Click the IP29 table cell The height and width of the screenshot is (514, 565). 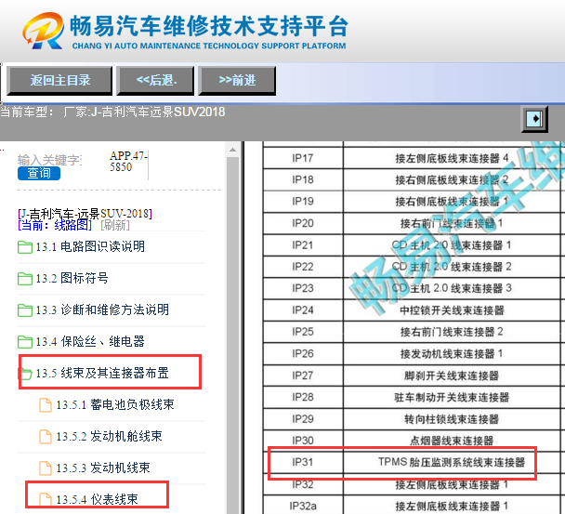point(303,419)
